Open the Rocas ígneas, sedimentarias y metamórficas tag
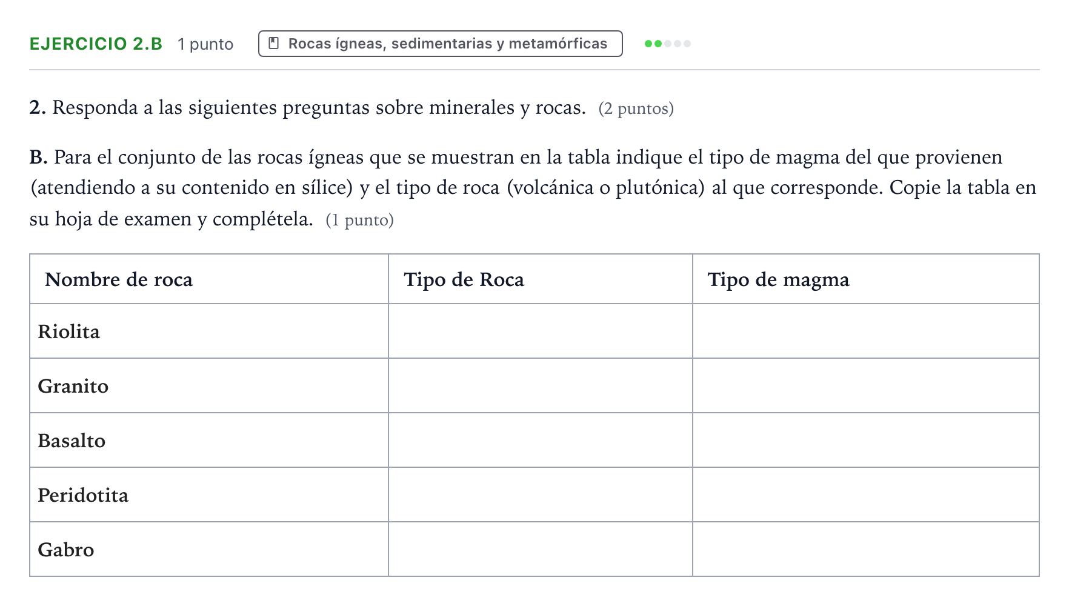1069x606 pixels. (x=441, y=44)
